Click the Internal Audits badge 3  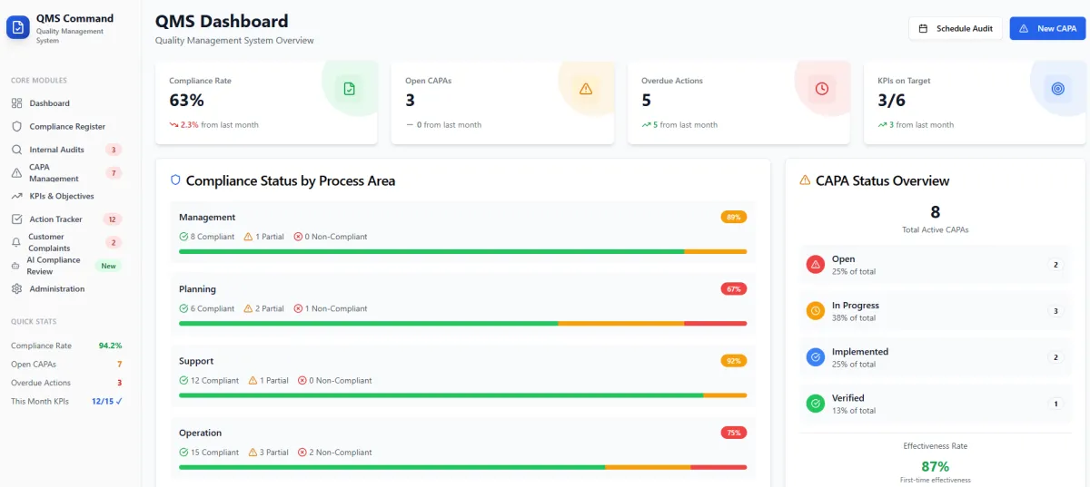[x=114, y=150]
